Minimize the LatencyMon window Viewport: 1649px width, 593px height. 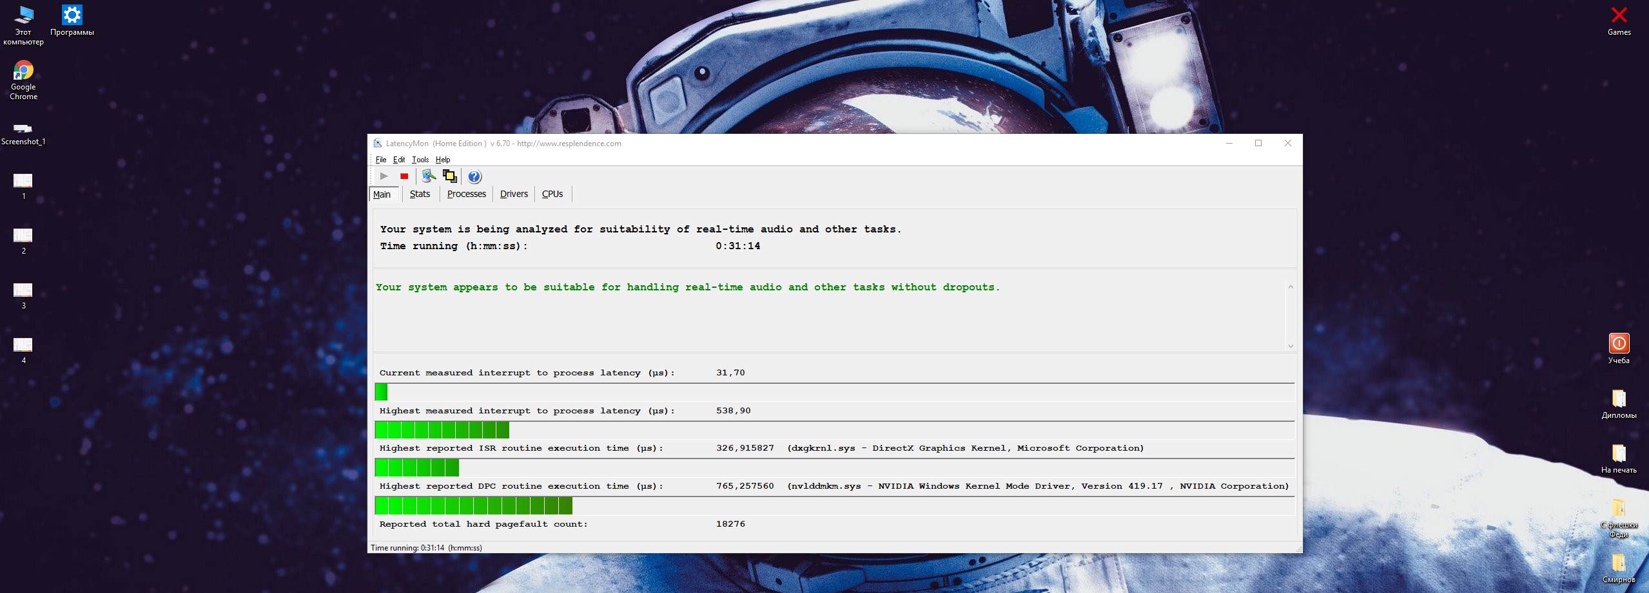click(x=1229, y=144)
